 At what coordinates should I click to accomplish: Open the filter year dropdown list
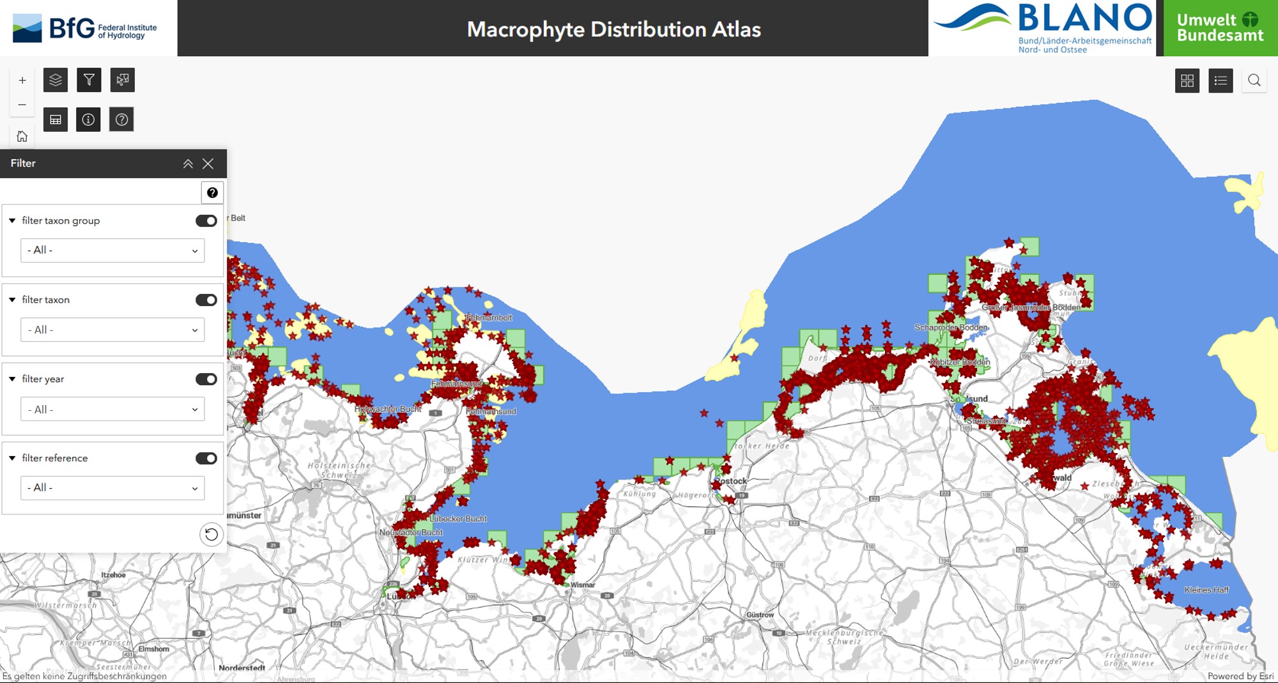[112, 410]
